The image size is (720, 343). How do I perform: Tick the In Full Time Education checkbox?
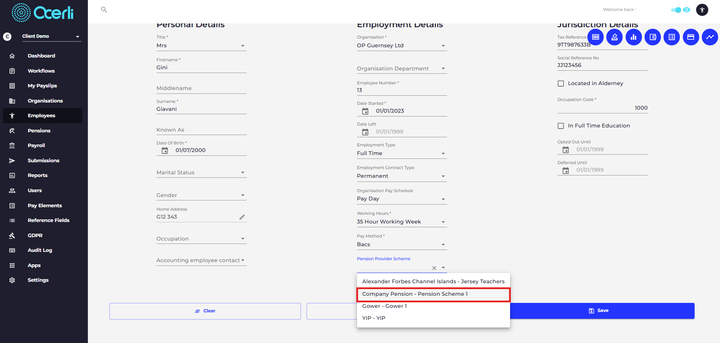tap(561, 126)
